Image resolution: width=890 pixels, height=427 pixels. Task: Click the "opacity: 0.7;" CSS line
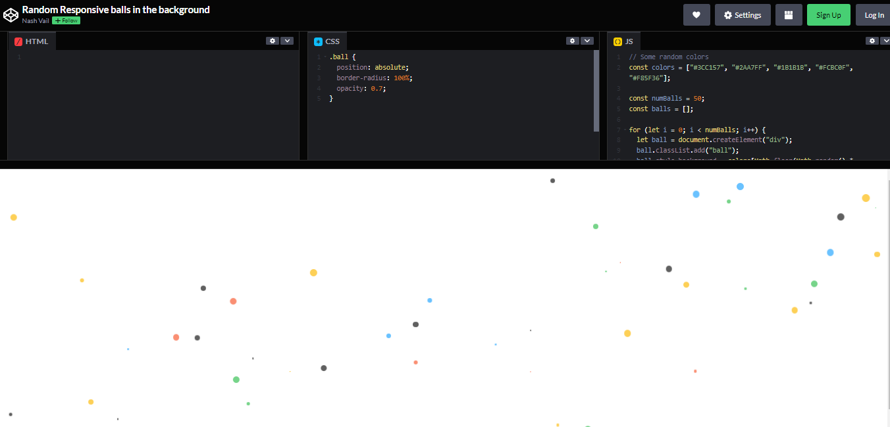coord(361,88)
